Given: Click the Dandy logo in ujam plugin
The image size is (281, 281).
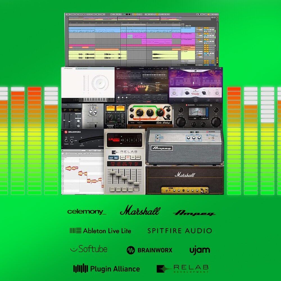Looking at the screenshot, I should [195, 94].
